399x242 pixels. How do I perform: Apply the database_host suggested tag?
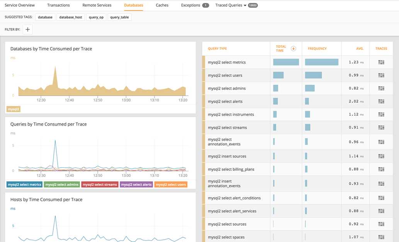point(70,17)
